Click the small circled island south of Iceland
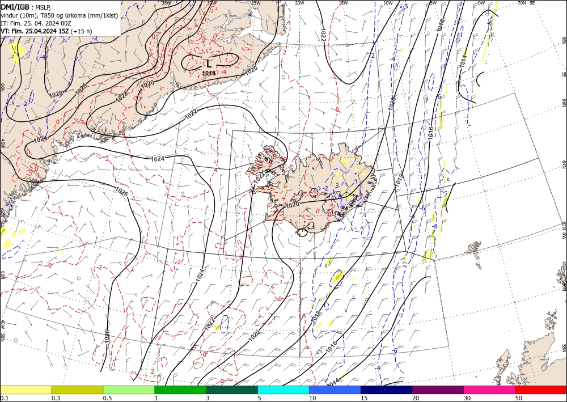The width and height of the screenshot is (567, 402). point(302,232)
